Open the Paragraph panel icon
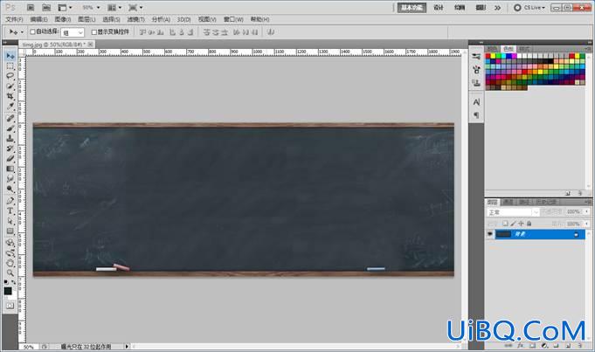Image resolution: width=595 pixels, height=352 pixels. tap(476, 115)
